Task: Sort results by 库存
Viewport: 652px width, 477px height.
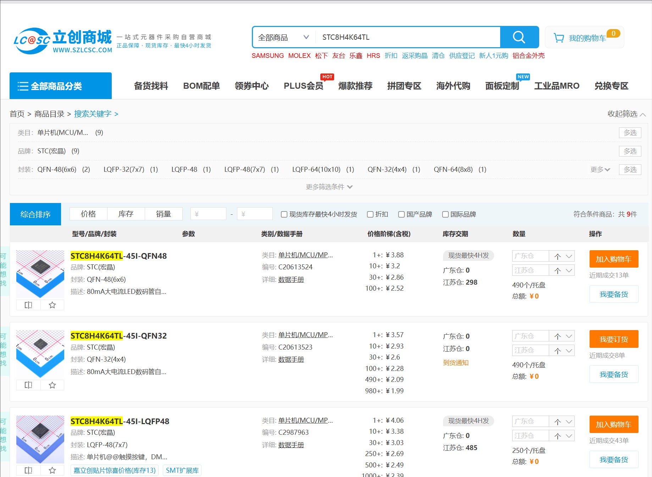Action: click(x=126, y=214)
